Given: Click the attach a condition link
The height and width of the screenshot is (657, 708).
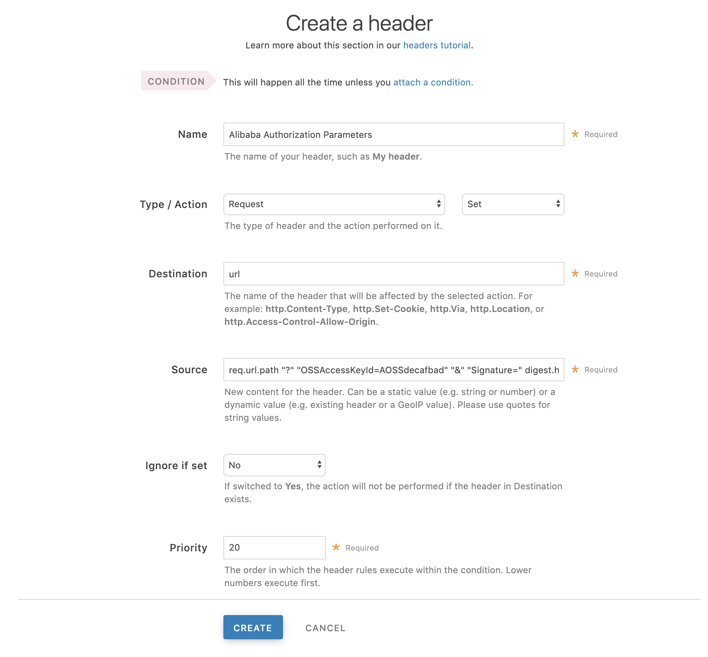Looking at the screenshot, I should point(432,82).
